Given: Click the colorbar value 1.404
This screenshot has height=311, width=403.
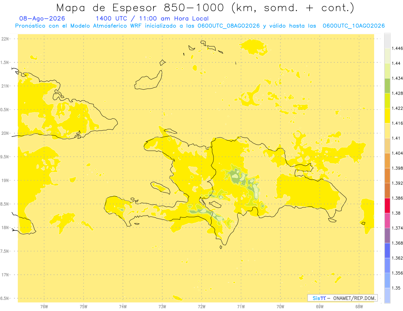Looking at the screenshot, I should (397, 153).
